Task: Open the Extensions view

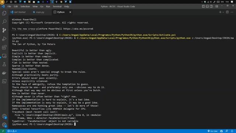Action: [x=4, y=47]
